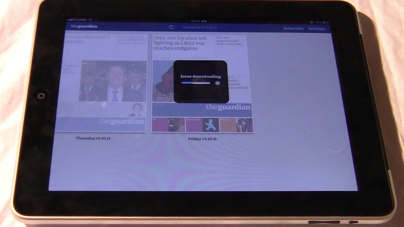
Task: Tap the 12:11 AM clock in status bar
Action: tap(199, 21)
